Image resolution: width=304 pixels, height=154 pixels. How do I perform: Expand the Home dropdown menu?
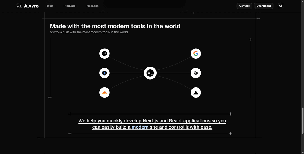click(x=51, y=6)
